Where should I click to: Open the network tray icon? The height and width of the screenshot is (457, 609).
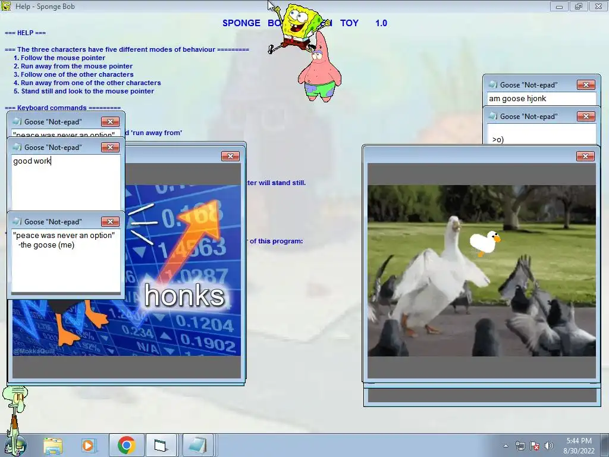(520, 446)
